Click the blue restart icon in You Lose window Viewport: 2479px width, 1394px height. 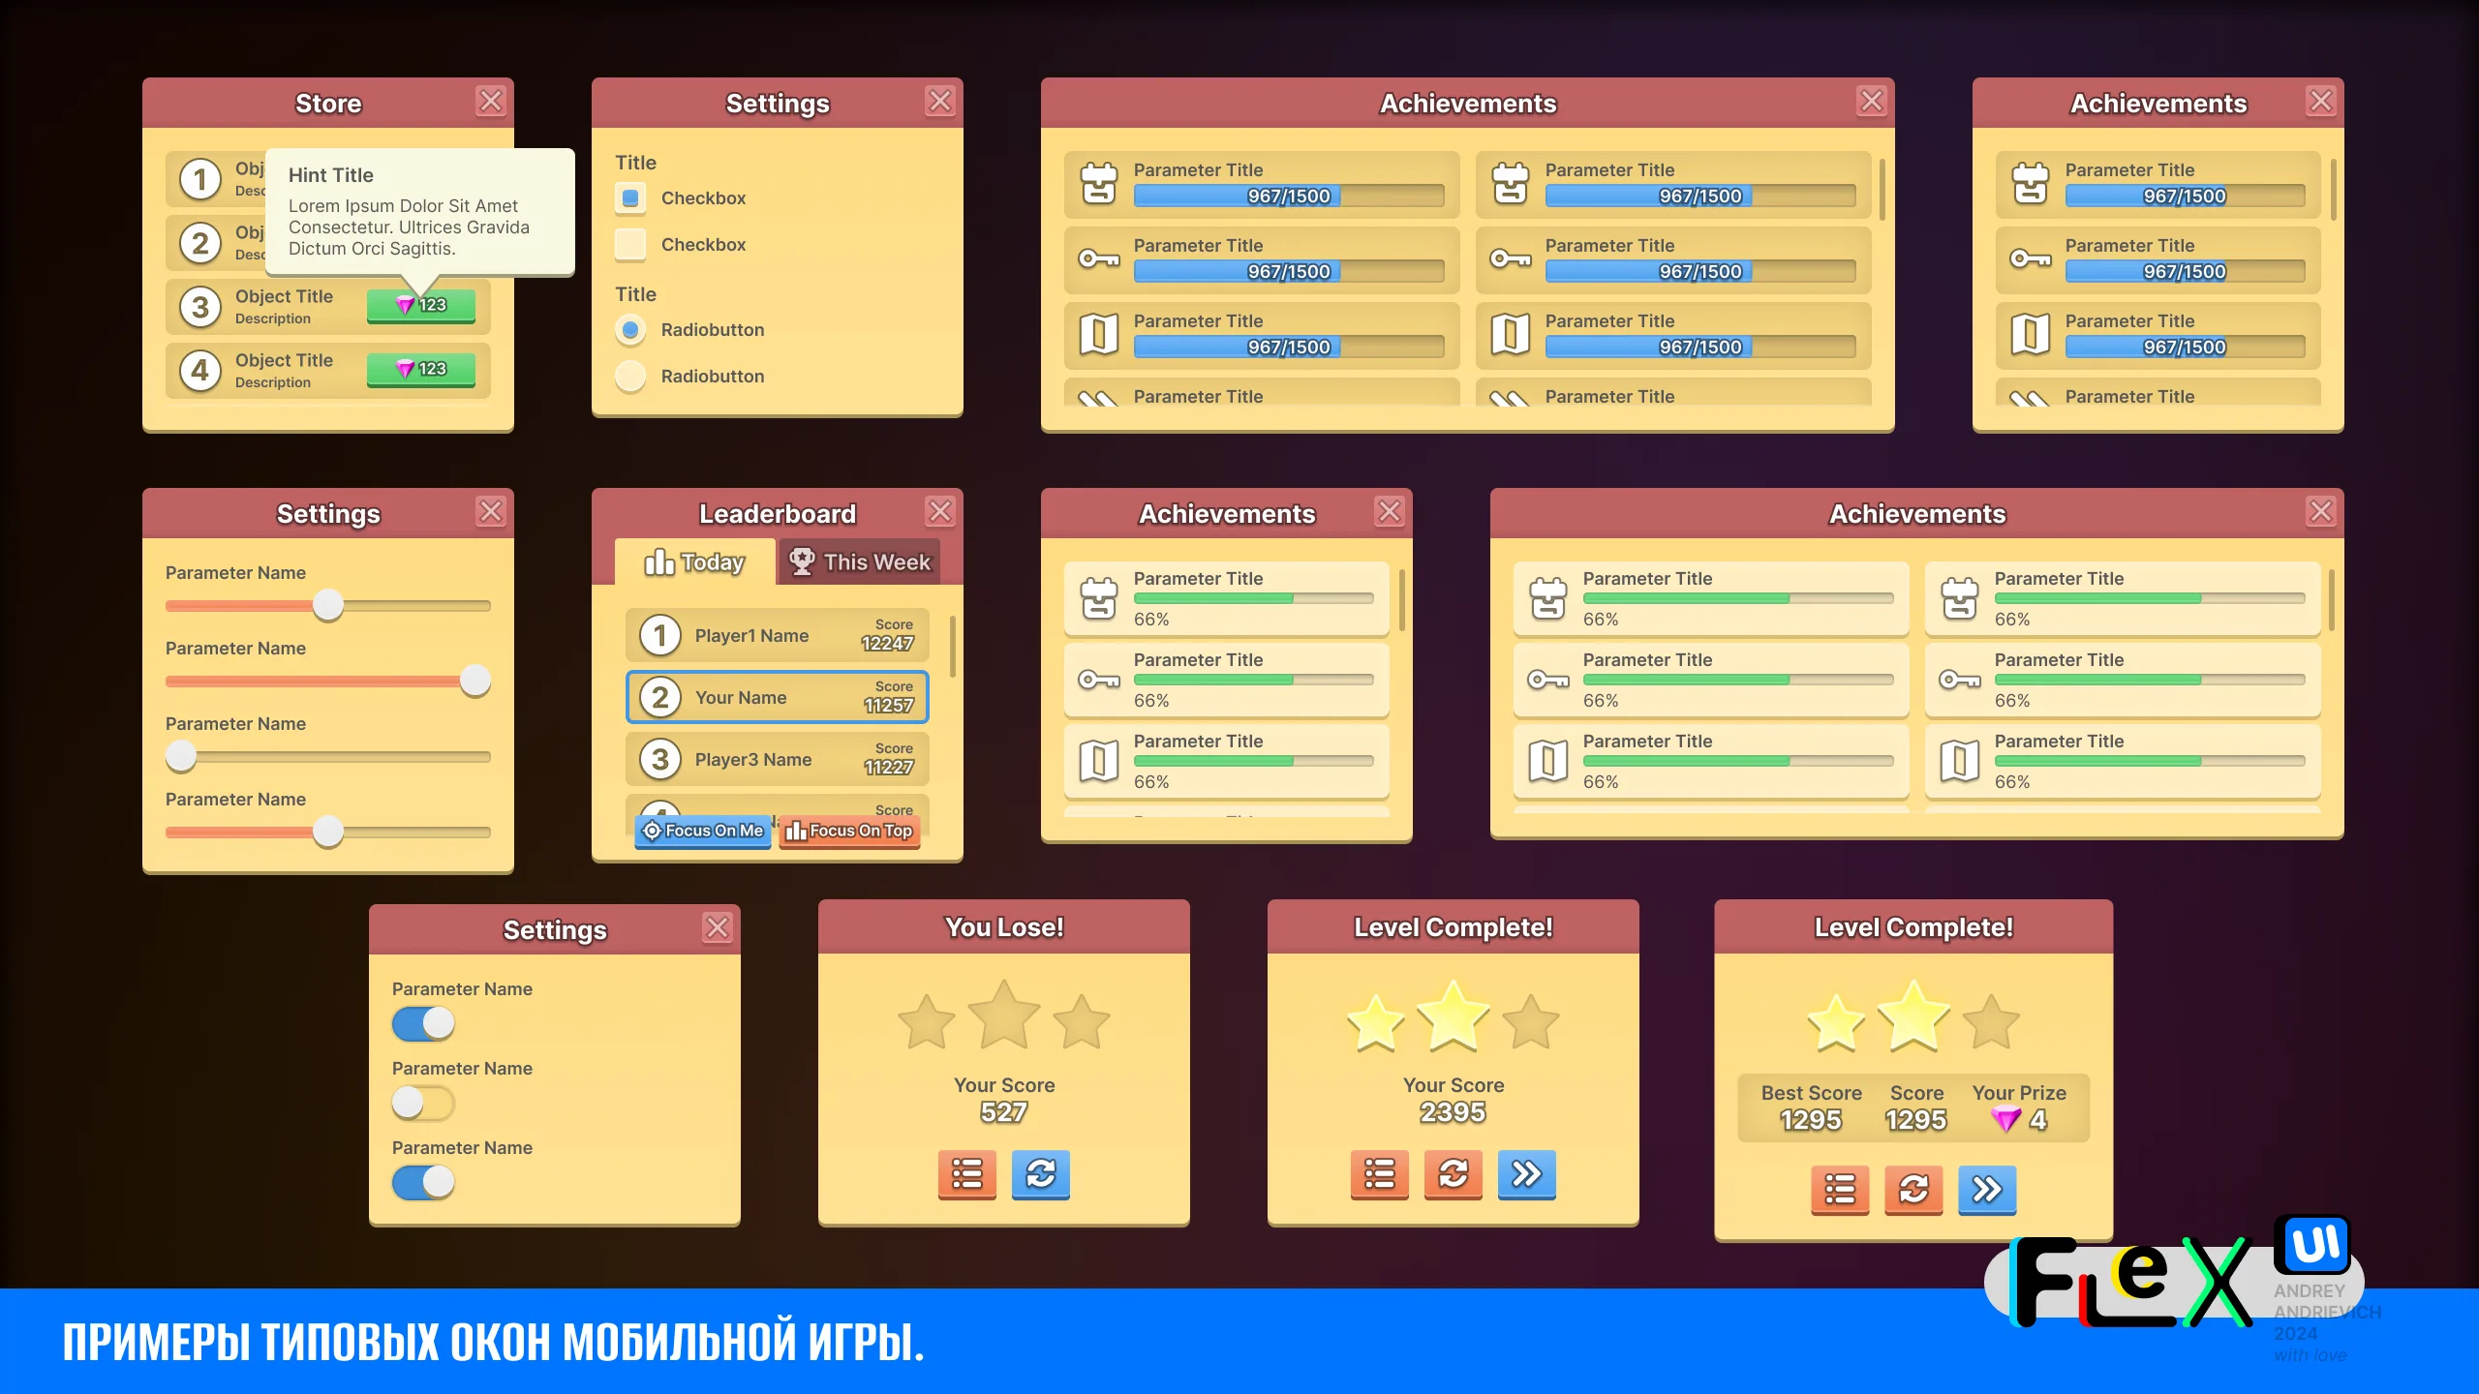tap(1040, 1173)
